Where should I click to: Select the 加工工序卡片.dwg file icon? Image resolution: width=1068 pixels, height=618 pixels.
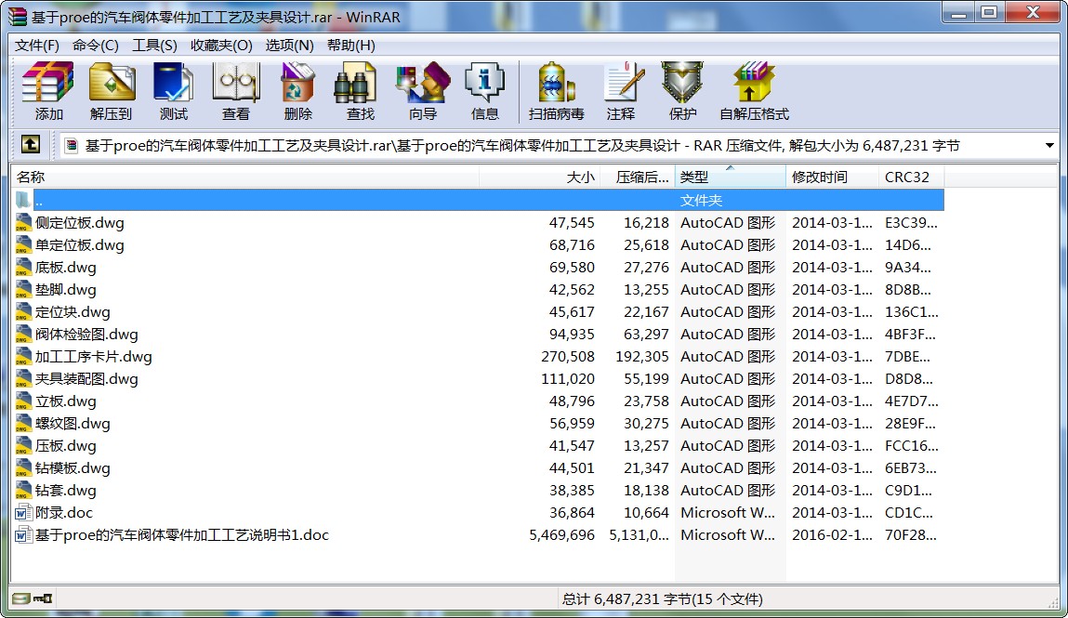(23, 357)
